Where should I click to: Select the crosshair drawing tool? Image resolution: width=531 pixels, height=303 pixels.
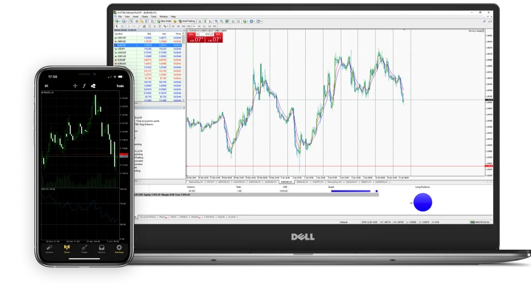[x=122, y=26]
